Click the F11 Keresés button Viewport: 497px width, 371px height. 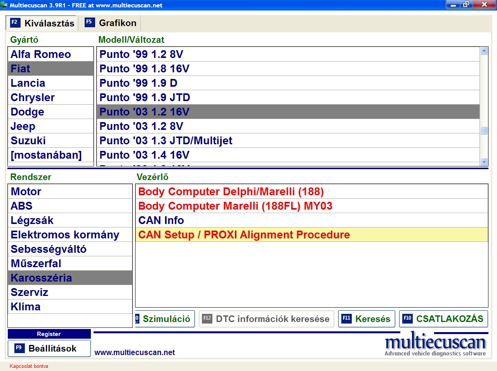coord(367,319)
